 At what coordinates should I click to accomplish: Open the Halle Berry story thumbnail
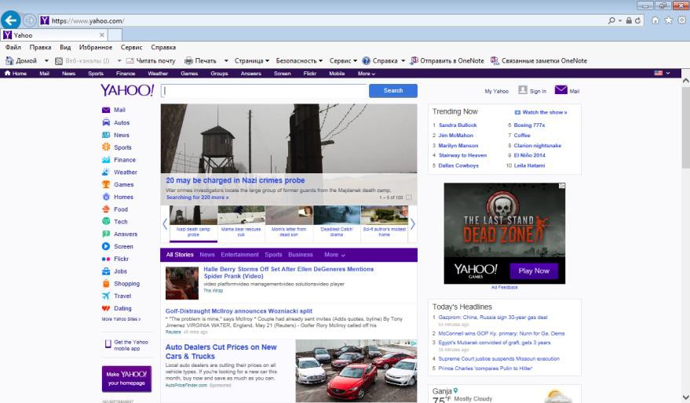[x=182, y=283]
